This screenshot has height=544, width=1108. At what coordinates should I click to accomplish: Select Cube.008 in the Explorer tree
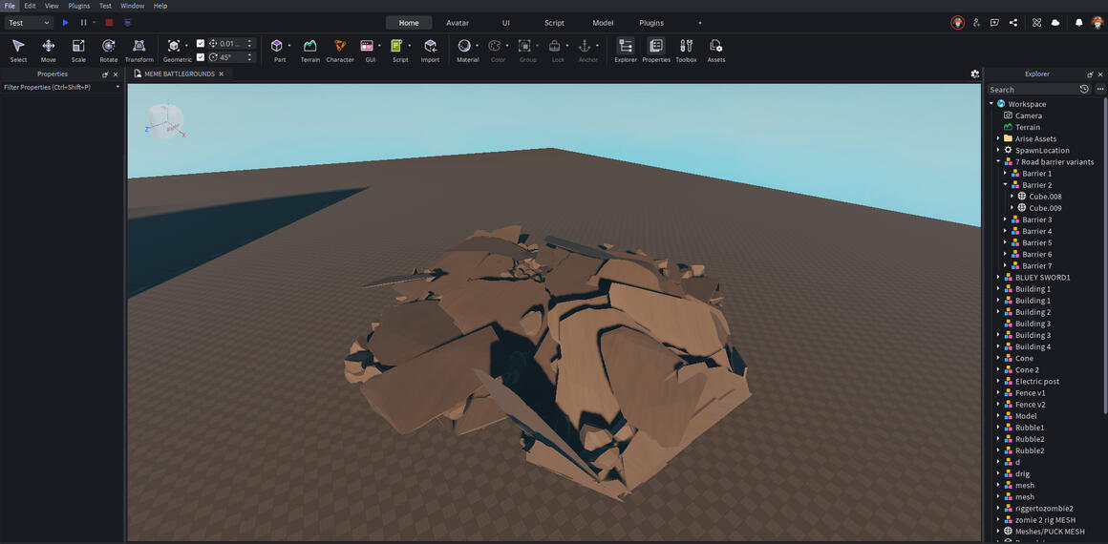click(x=1045, y=197)
